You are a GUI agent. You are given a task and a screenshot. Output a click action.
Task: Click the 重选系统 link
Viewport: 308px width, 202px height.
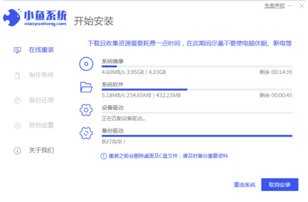[245, 185]
